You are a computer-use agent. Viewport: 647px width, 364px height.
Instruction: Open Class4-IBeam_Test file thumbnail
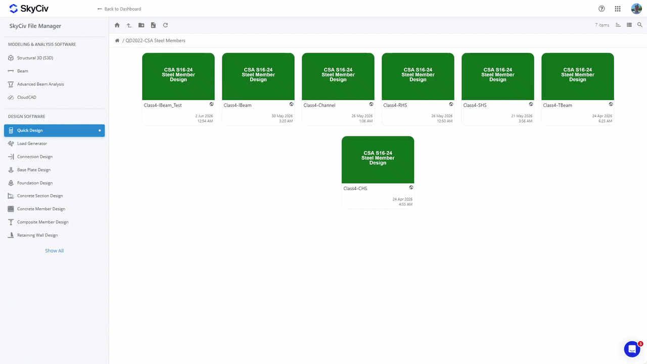tap(178, 76)
